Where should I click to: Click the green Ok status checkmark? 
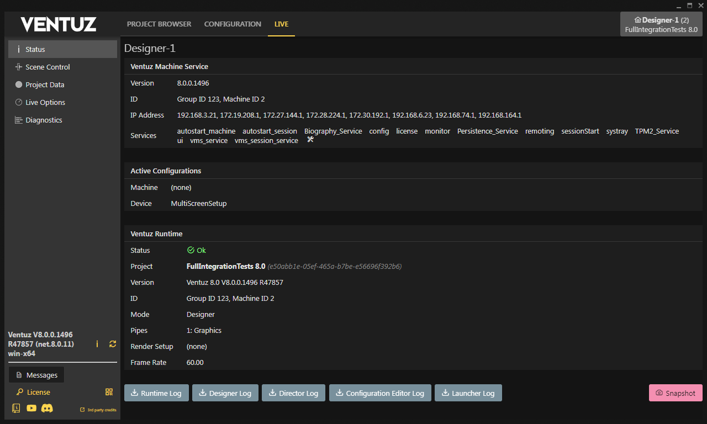click(191, 250)
